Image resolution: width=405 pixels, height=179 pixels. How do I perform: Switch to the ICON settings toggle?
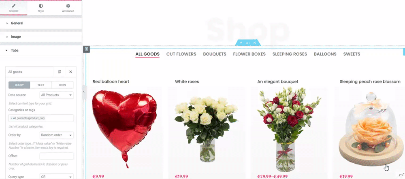point(62,85)
